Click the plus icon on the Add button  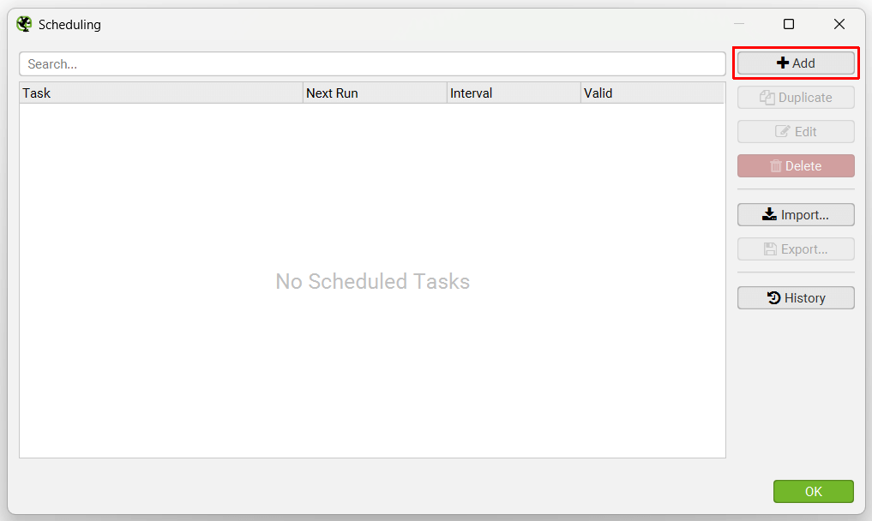(x=781, y=63)
